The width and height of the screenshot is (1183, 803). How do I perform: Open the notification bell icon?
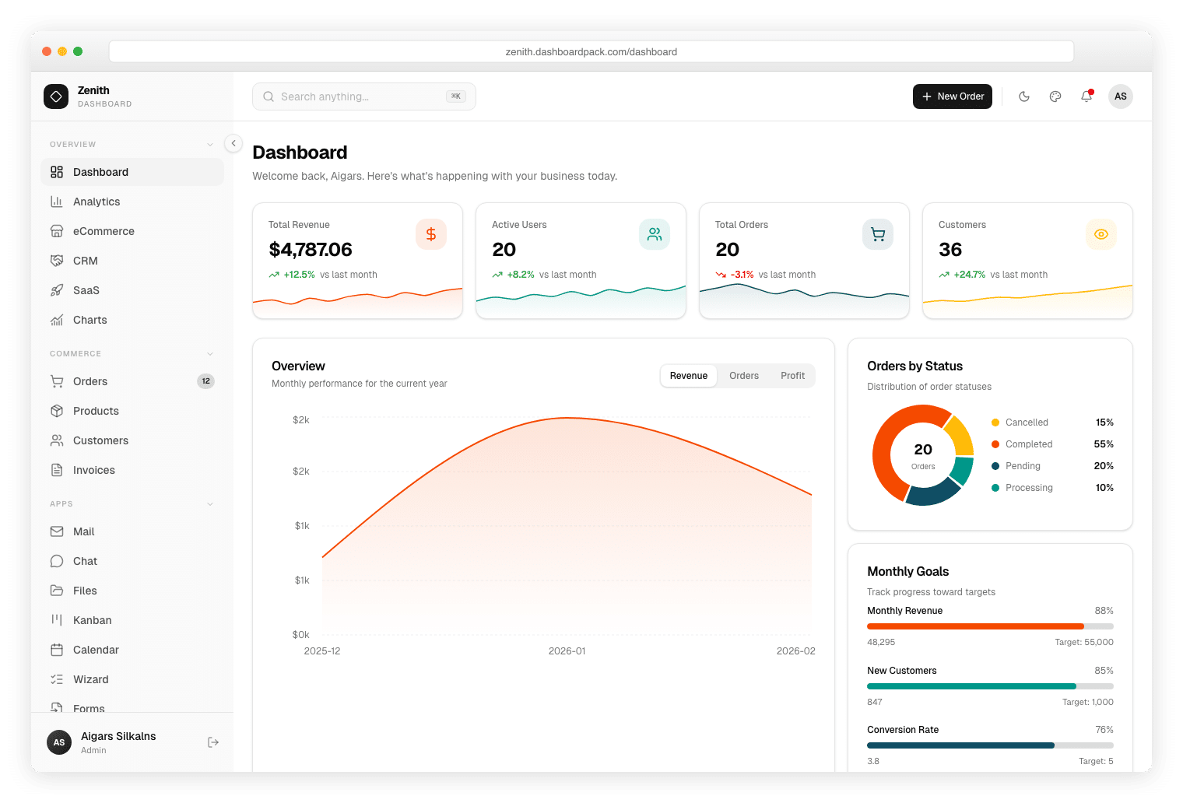(x=1086, y=96)
